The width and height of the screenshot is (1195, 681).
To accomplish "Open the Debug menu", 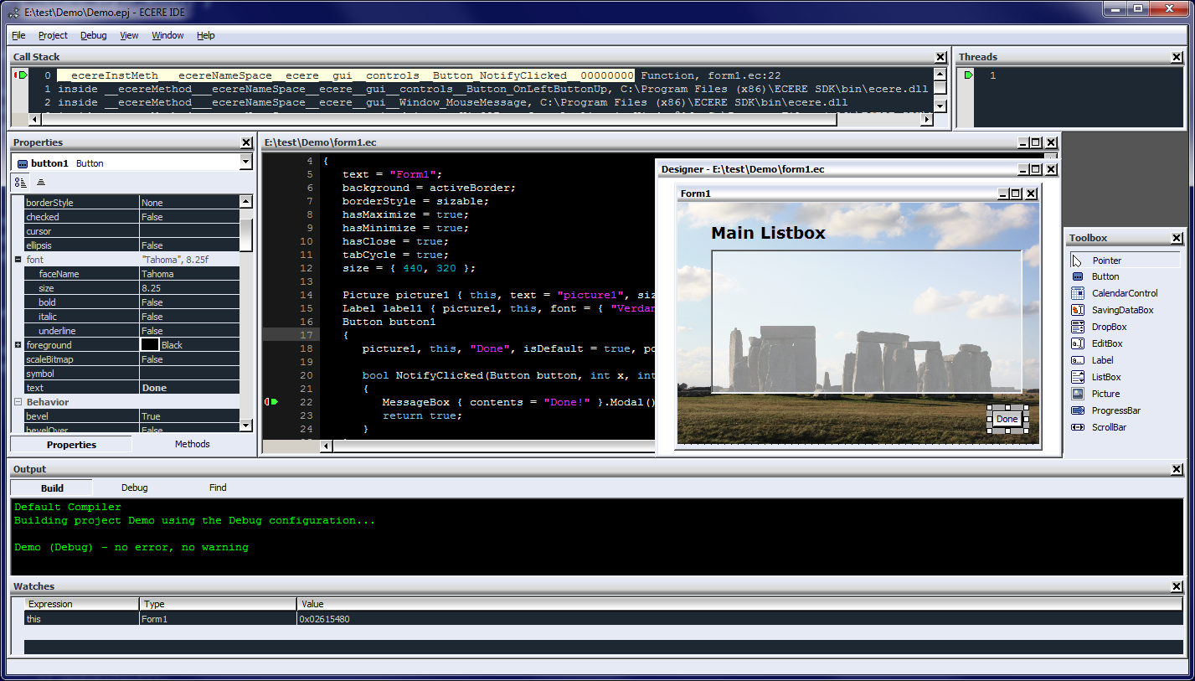I will 94,35.
